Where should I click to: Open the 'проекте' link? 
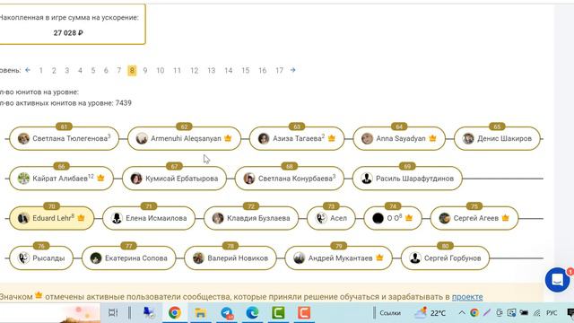(x=467, y=297)
